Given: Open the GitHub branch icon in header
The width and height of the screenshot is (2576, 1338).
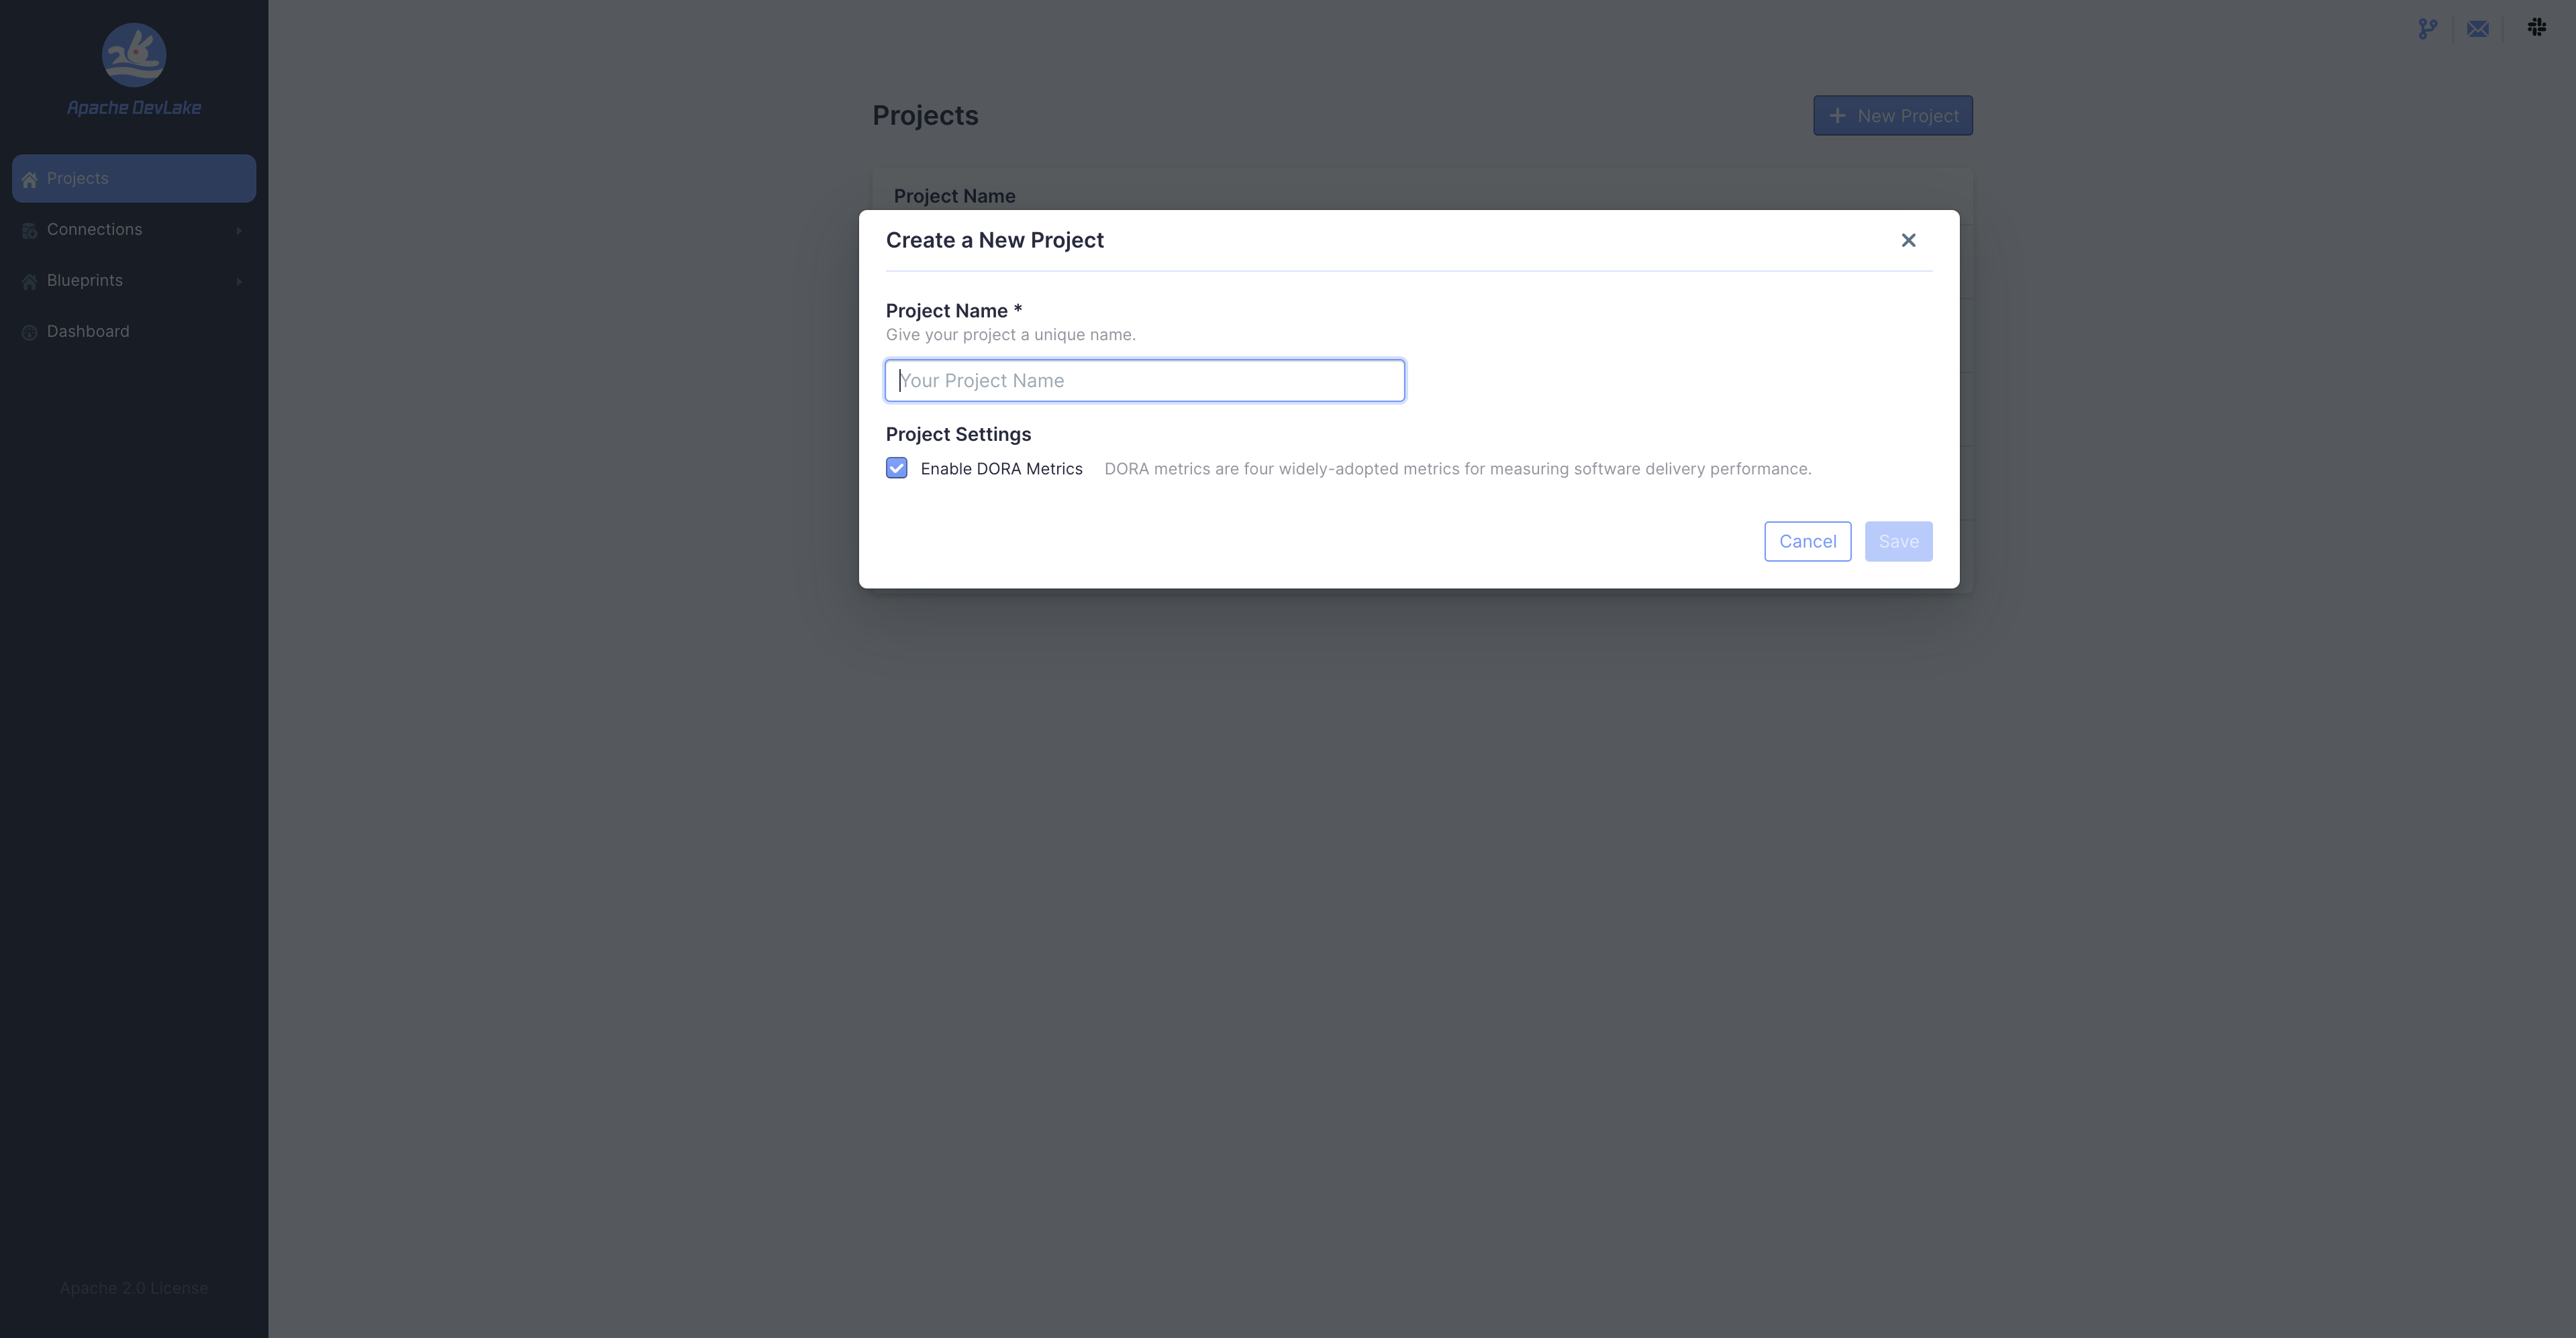Looking at the screenshot, I should 2427,29.
